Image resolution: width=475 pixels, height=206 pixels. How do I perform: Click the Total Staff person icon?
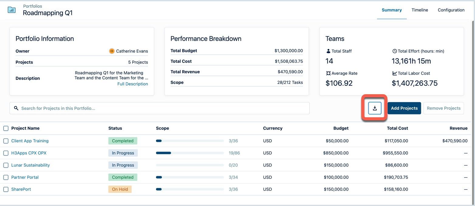point(328,51)
